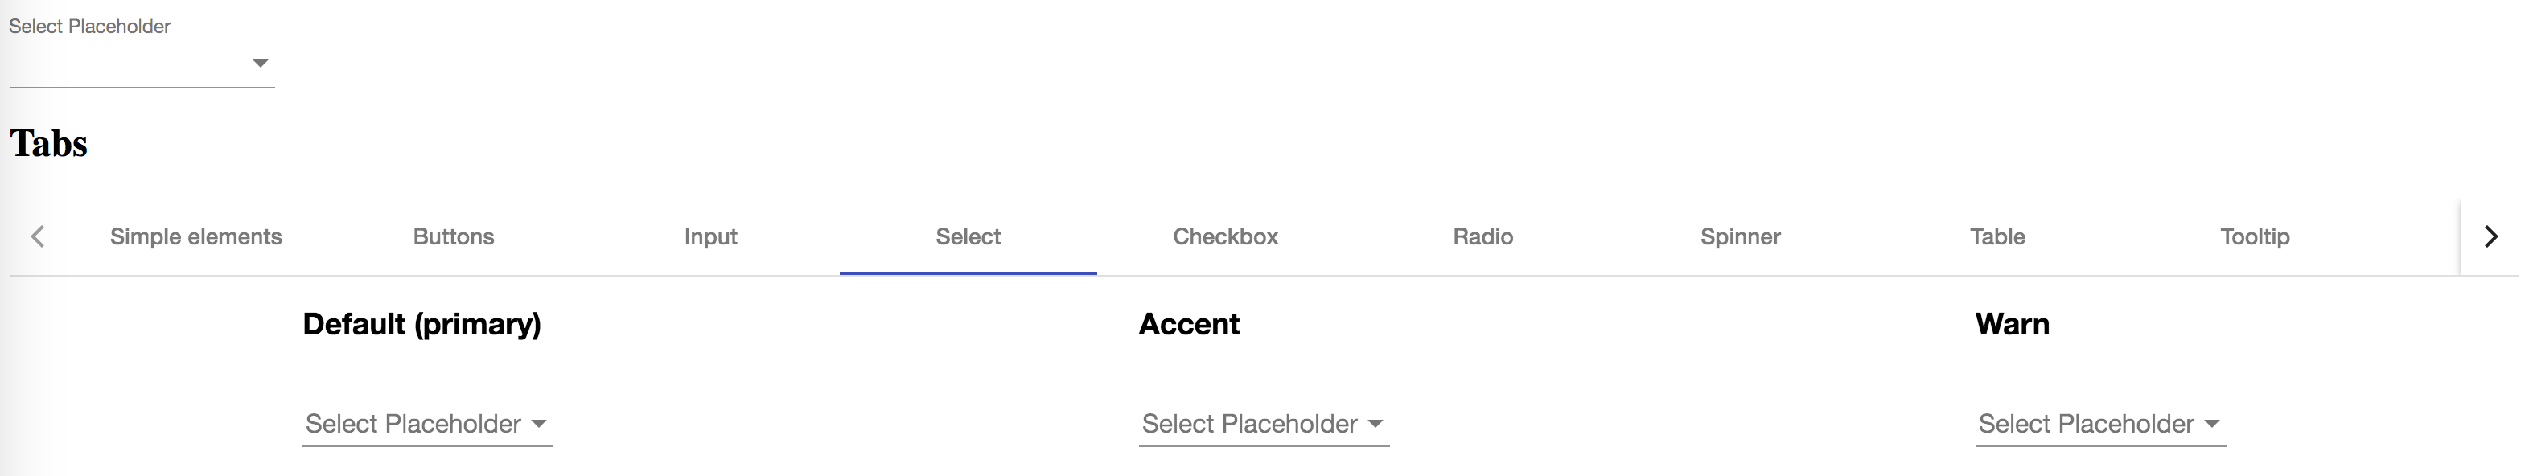Select the Checkbox tab
Viewport: 2529px width, 476px height.
click(x=1225, y=236)
